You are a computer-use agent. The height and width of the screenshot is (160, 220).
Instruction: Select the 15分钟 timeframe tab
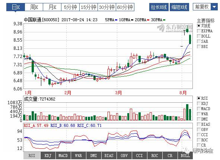pos(89,7)
